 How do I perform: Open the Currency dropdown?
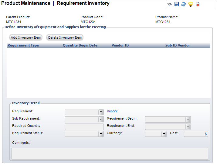tap(164, 134)
